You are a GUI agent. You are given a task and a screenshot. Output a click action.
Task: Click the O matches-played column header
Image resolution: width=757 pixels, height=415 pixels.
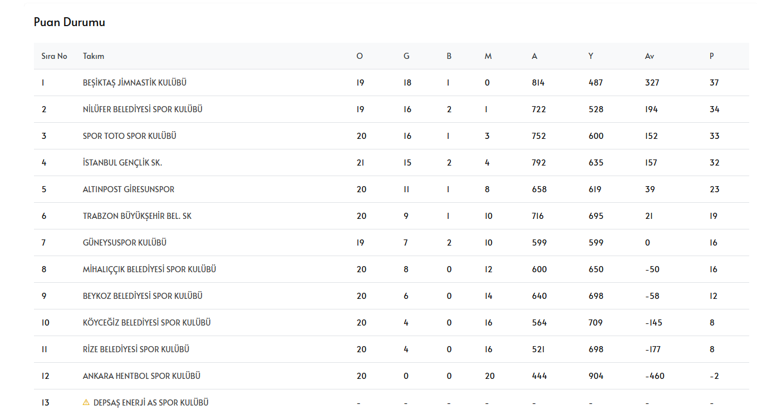[x=360, y=56]
